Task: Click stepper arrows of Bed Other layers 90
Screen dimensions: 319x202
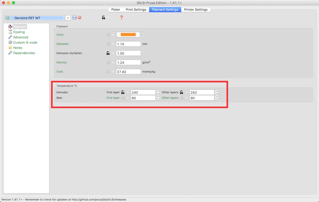Action: [x=217, y=98]
